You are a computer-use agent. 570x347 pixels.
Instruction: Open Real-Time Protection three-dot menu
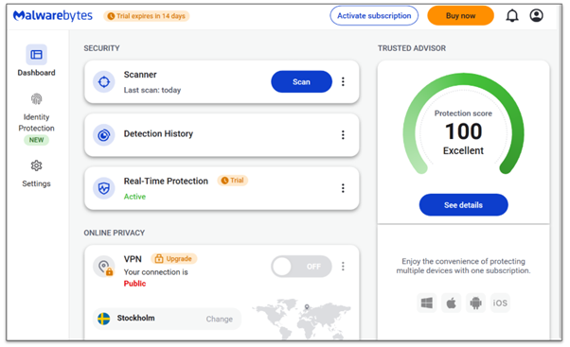tap(343, 188)
